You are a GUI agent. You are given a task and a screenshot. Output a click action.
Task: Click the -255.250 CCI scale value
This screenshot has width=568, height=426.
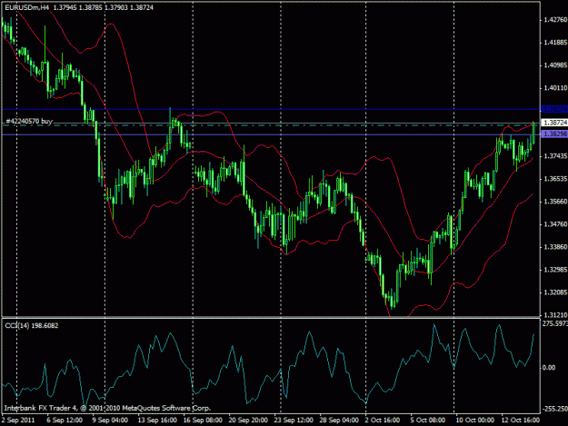pyautogui.click(x=555, y=409)
